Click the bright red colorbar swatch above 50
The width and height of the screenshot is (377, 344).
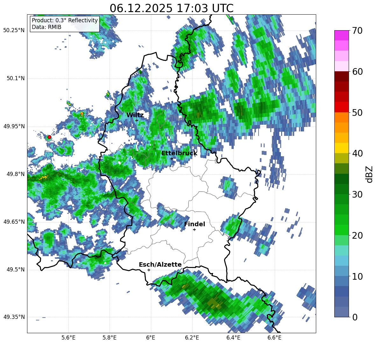pos(341,107)
